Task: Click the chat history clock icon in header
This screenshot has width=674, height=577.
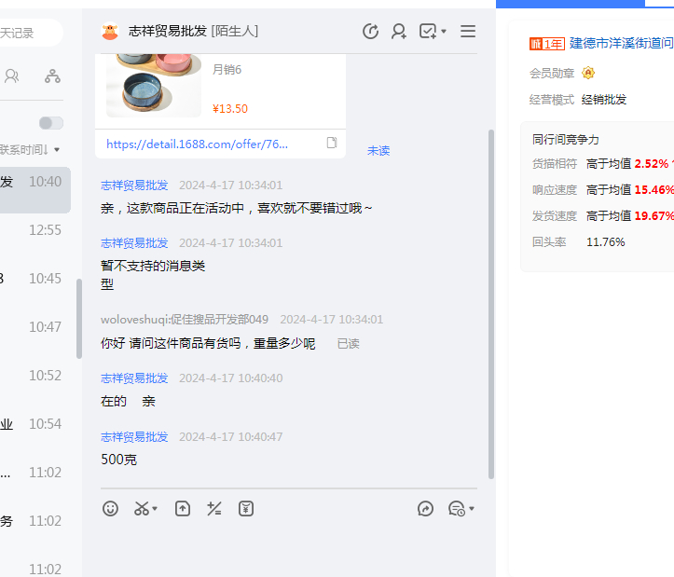Action: pyautogui.click(x=370, y=32)
